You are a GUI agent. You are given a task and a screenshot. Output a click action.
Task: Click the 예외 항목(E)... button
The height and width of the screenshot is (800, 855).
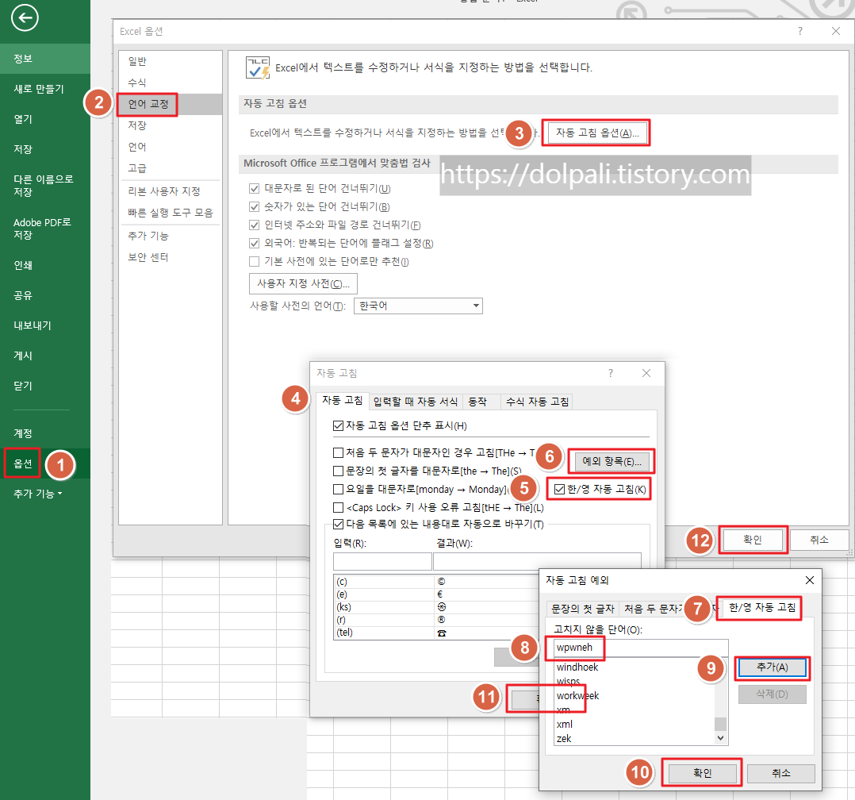point(612,462)
